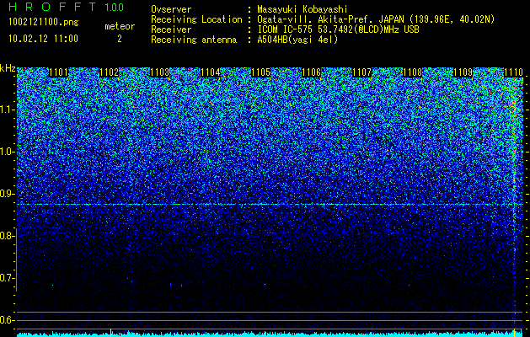Click the cyan signal level graph at bottom
This screenshot has height=337, width=530.
coord(270,334)
